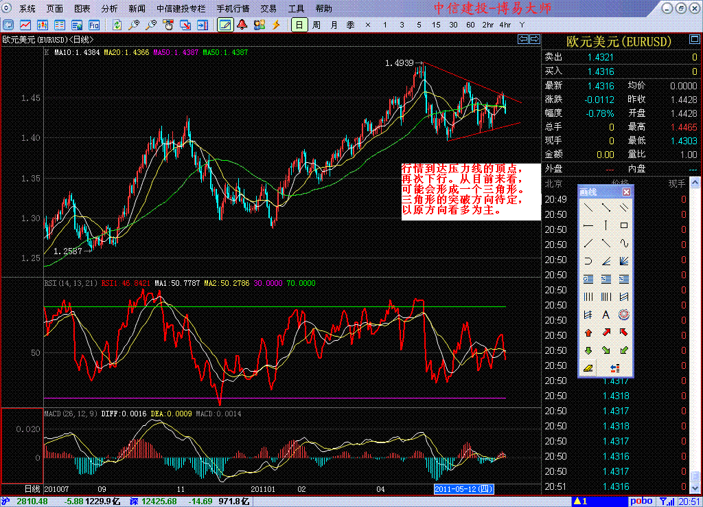
Task: Open the 工具 (Tools) menu
Action: 296,9
